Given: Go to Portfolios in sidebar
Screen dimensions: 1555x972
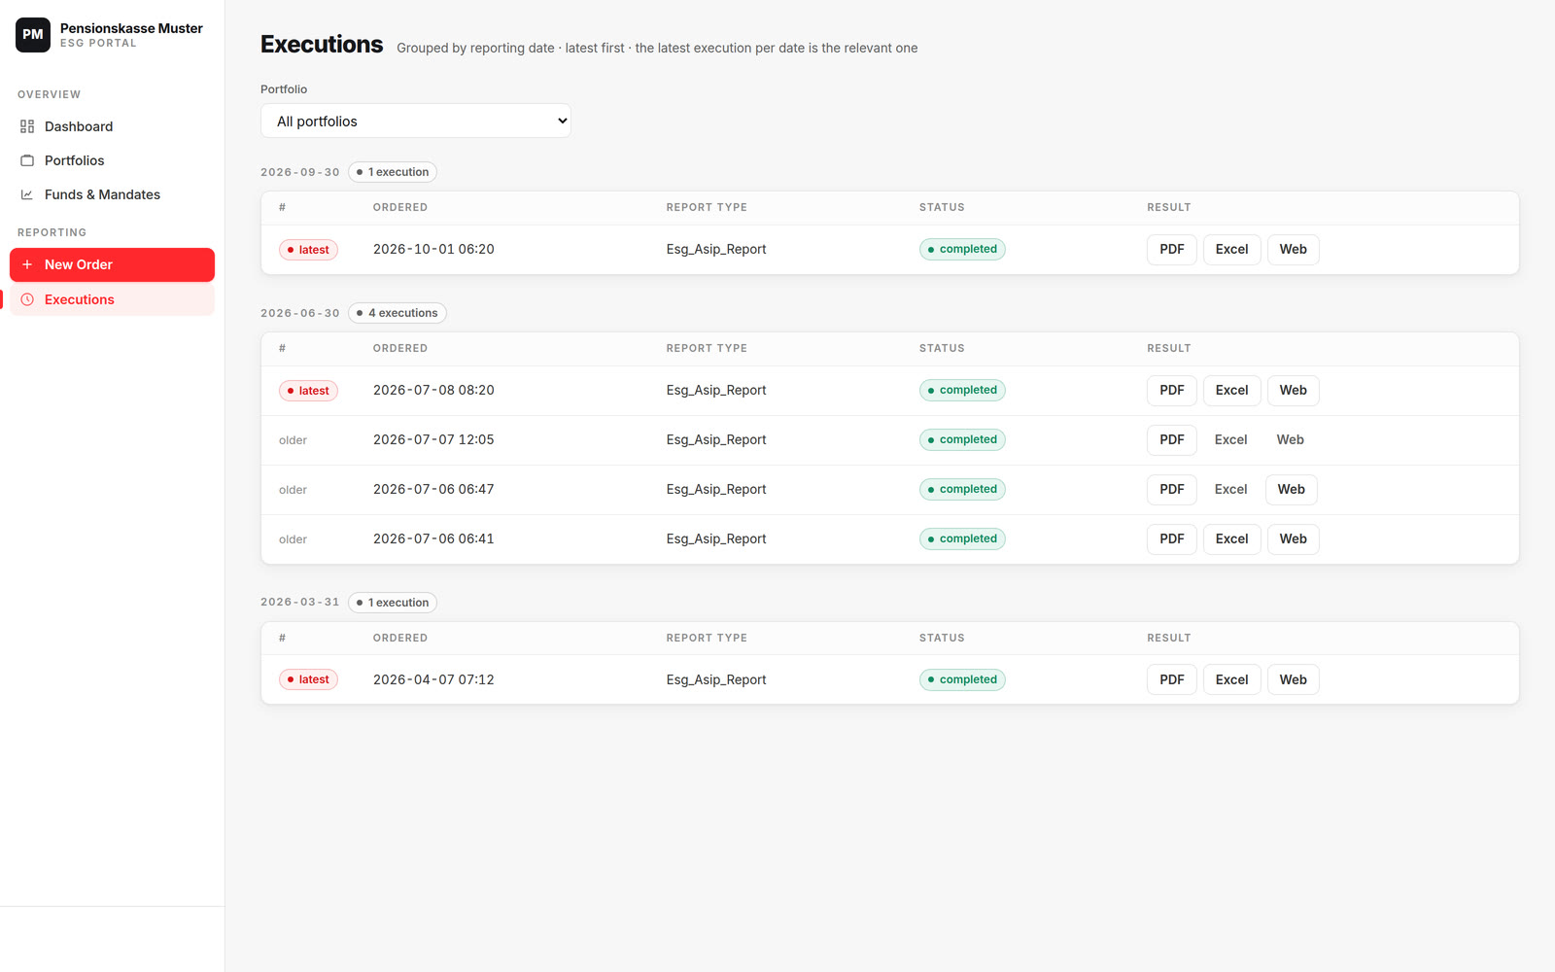Looking at the screenshot, I should point(112,160).
